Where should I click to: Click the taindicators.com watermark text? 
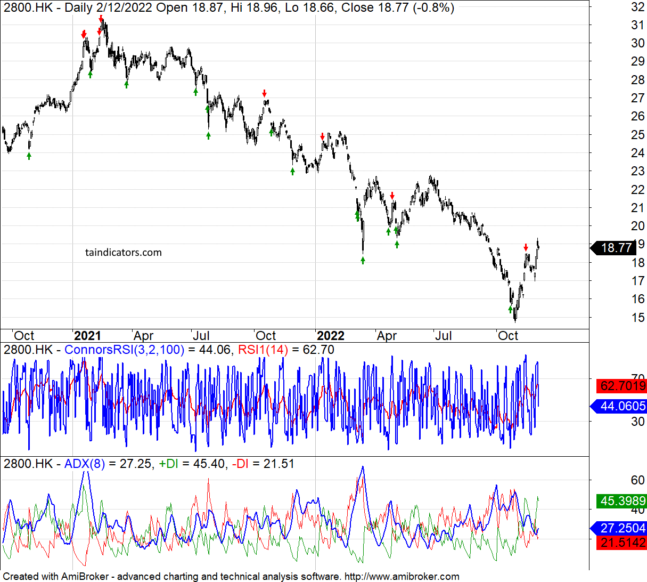pos(124,253)
